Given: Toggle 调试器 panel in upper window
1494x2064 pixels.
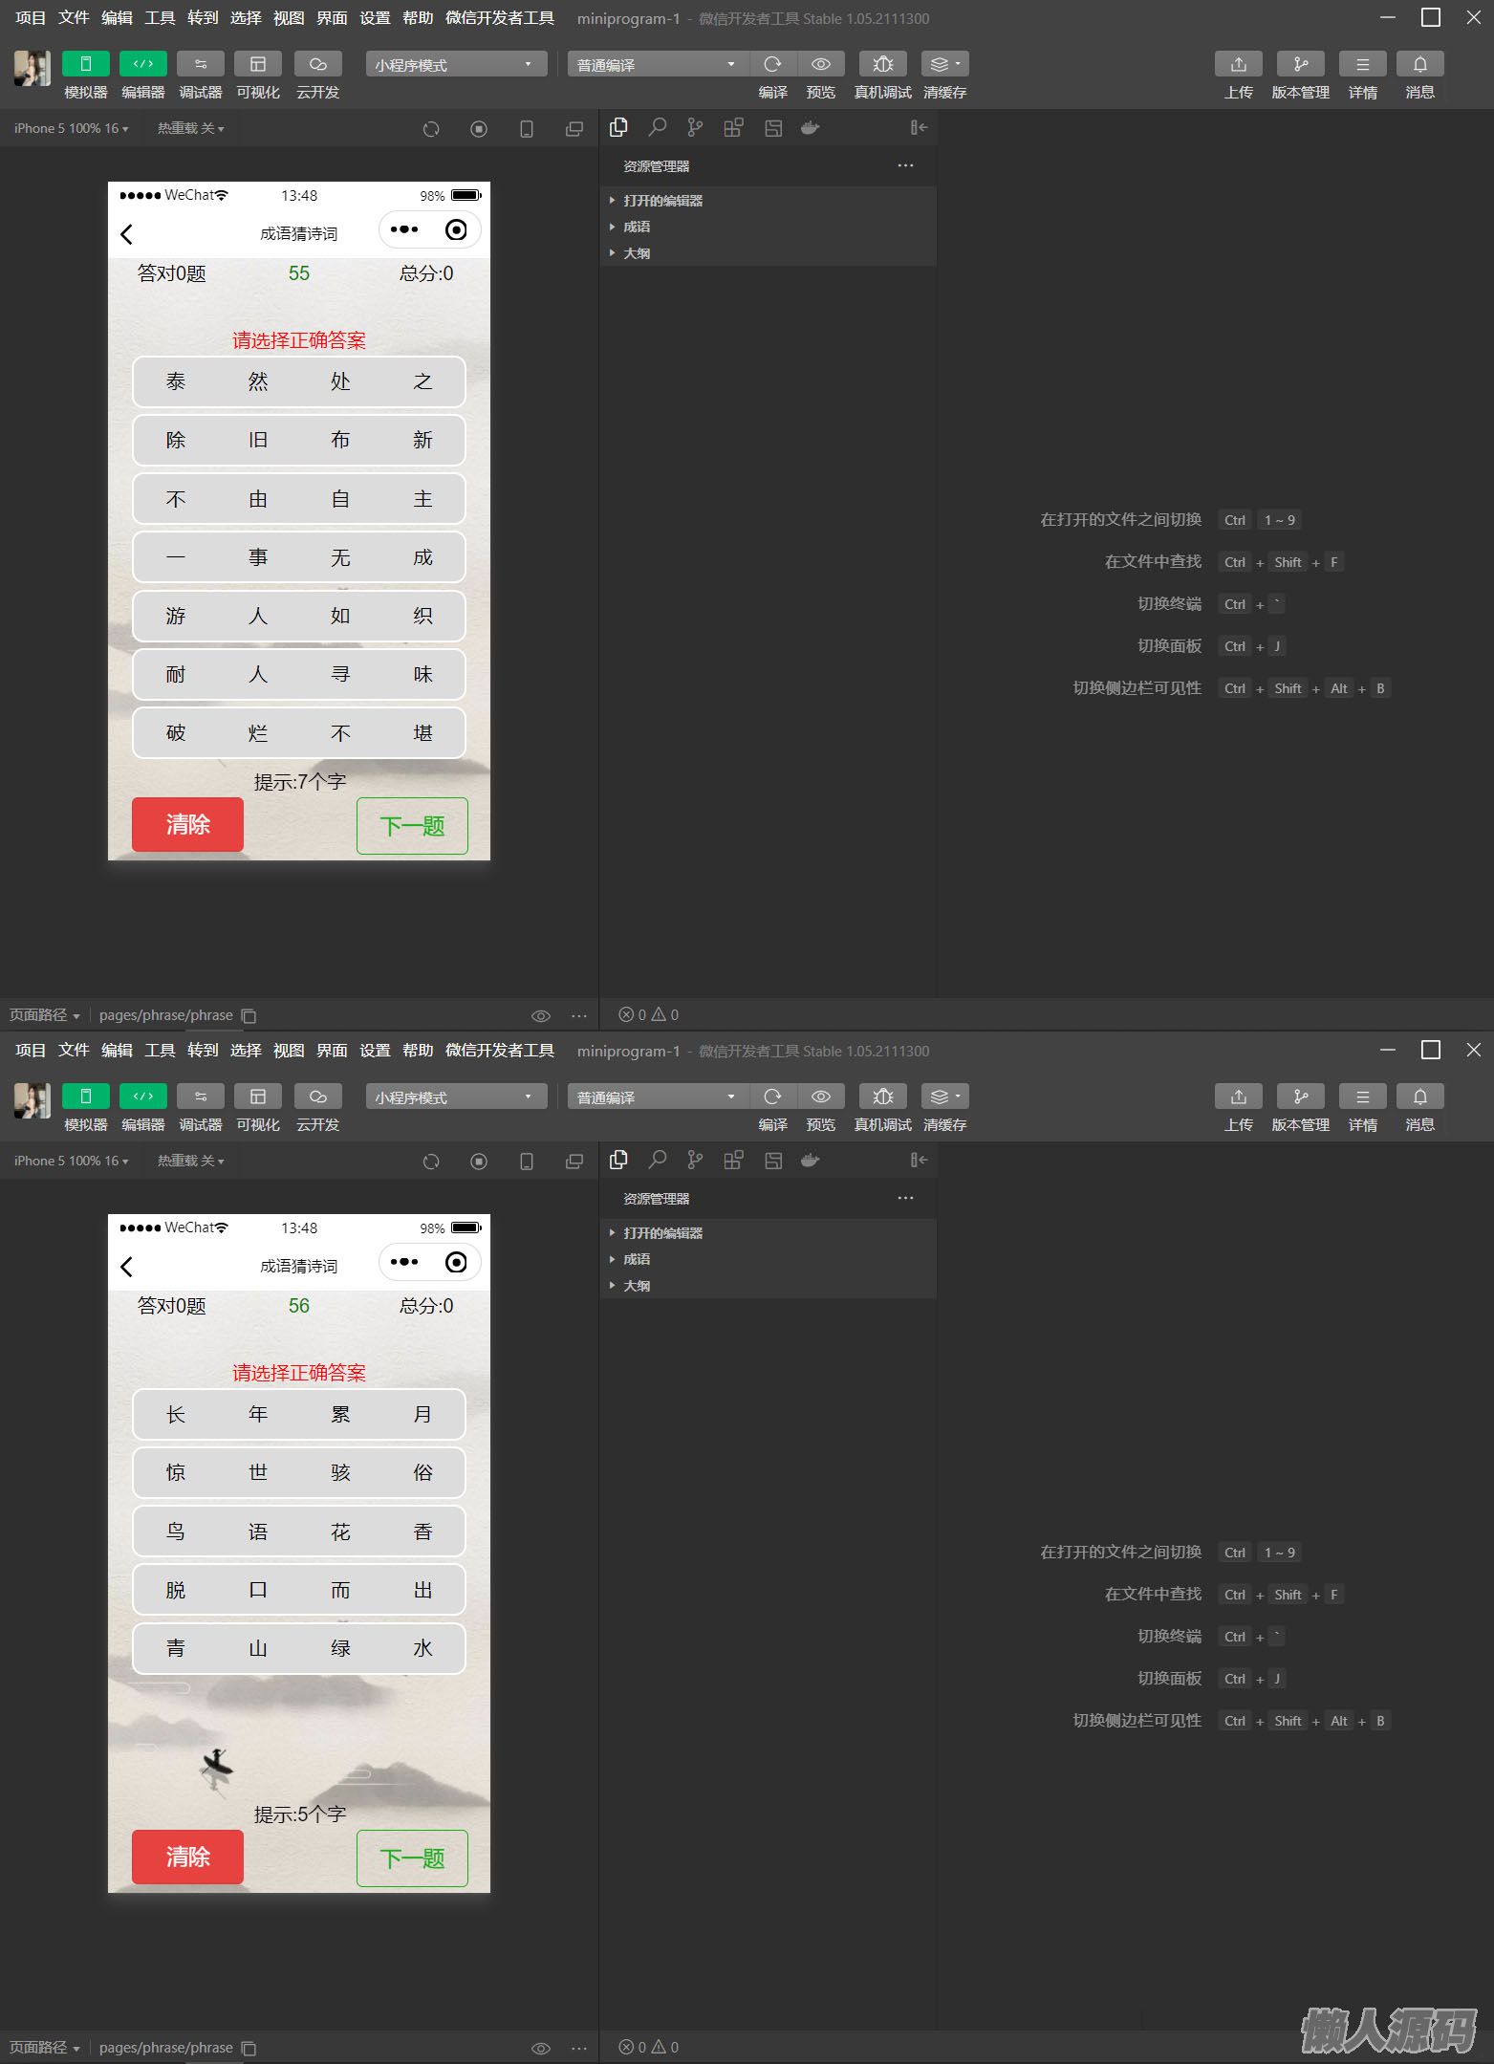Looking at the screenshot, I should coord(201,64).
